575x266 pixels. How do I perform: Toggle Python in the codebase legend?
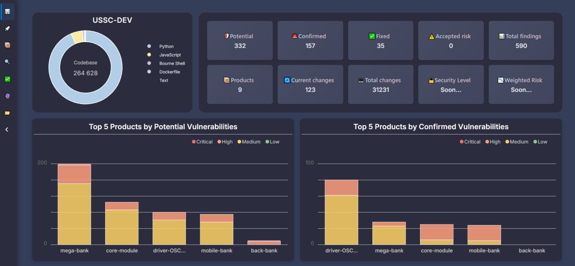click(166, 47)
